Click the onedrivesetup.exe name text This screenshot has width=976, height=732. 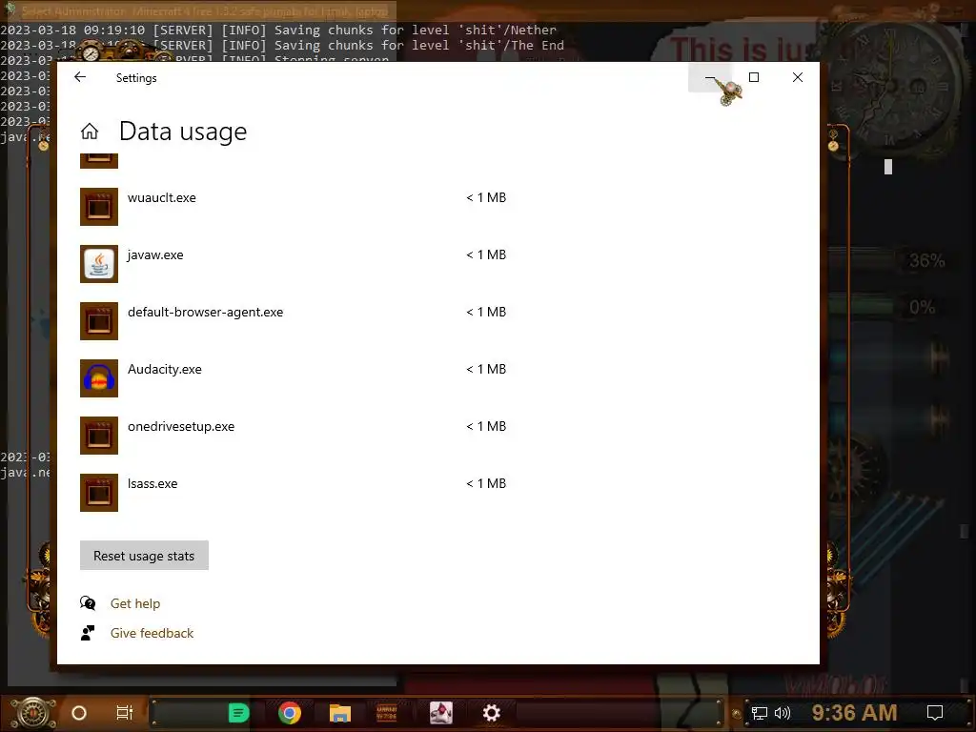pos(181,426)
